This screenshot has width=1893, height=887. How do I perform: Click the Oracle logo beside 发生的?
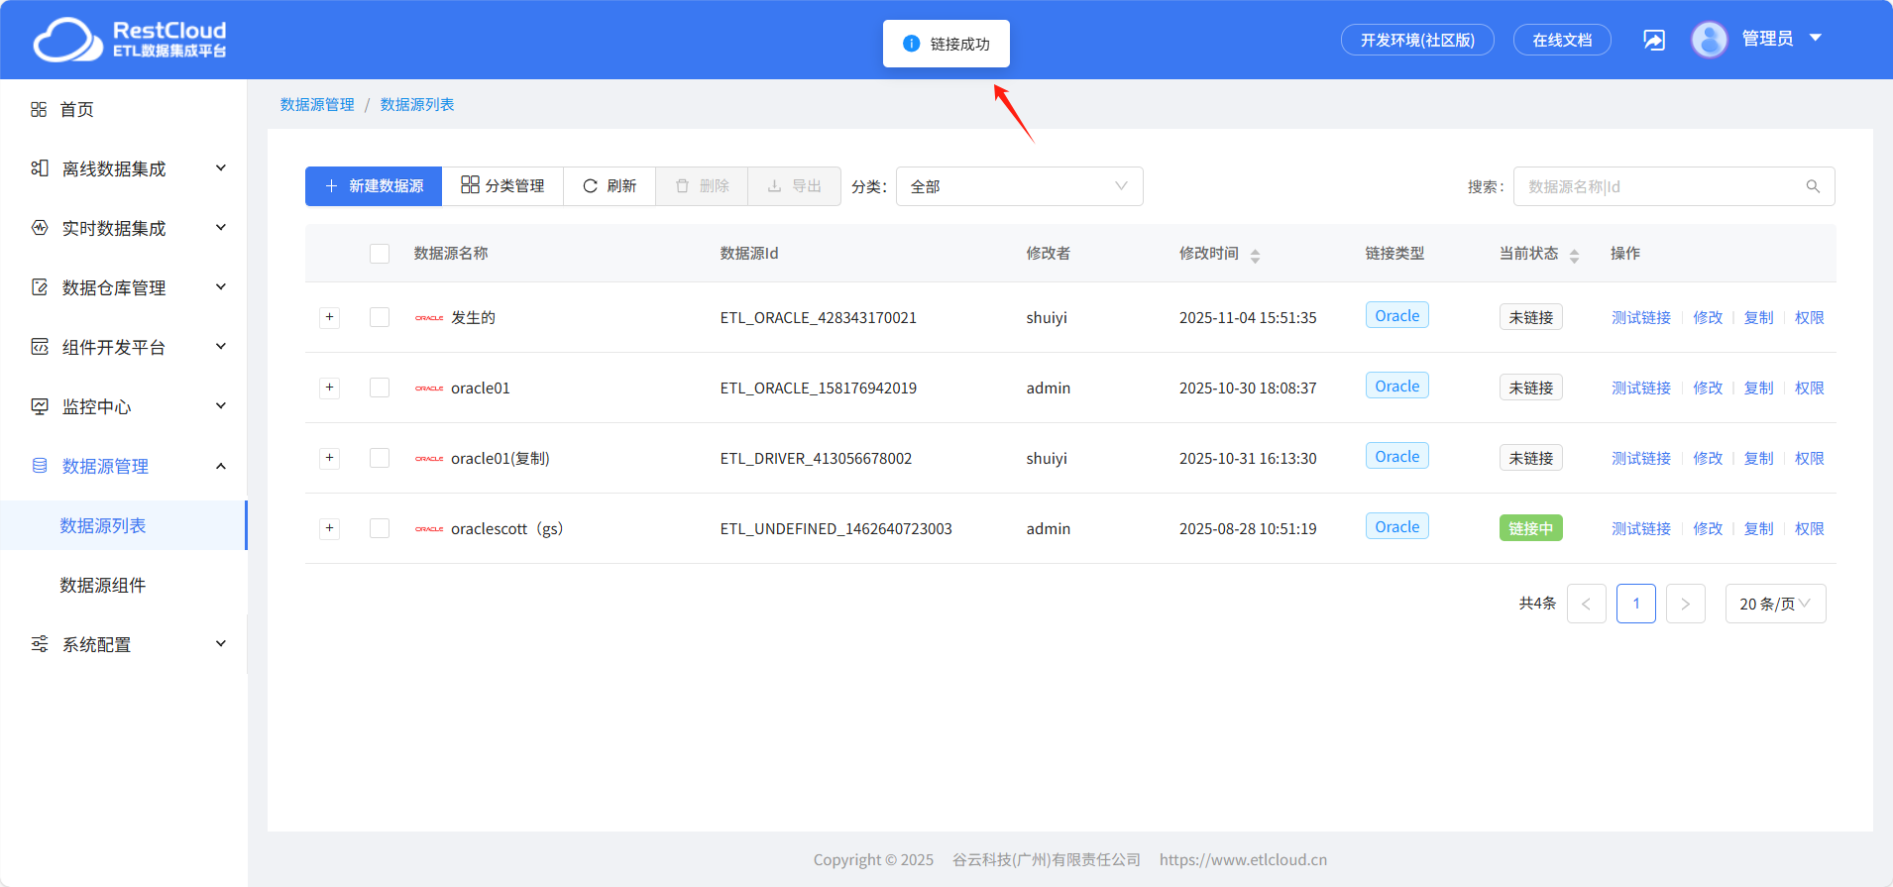tap(429, 318)
